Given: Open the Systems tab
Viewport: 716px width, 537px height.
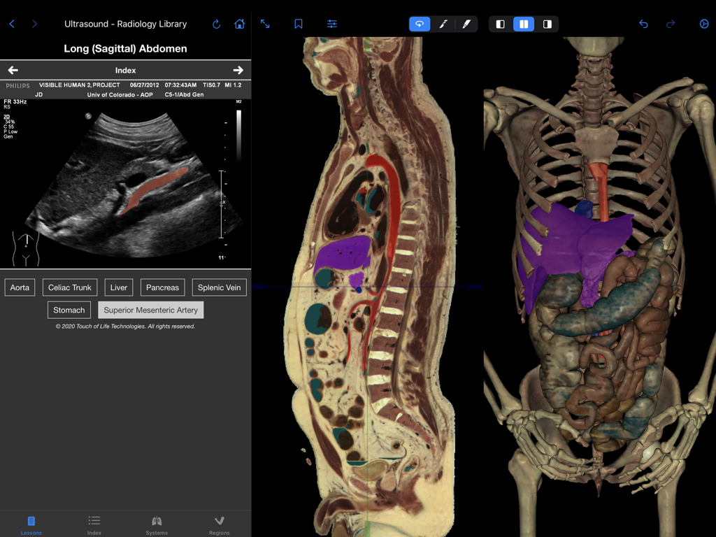Looking at the screenshot, I should point(157,524).
